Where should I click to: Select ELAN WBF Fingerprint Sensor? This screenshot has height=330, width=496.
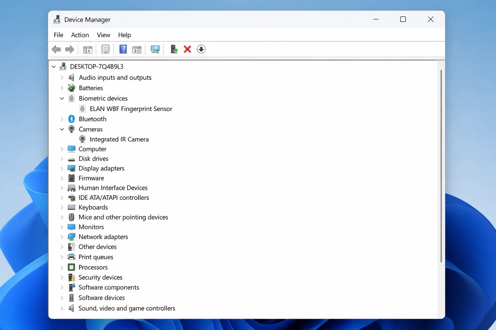[131, 109]
